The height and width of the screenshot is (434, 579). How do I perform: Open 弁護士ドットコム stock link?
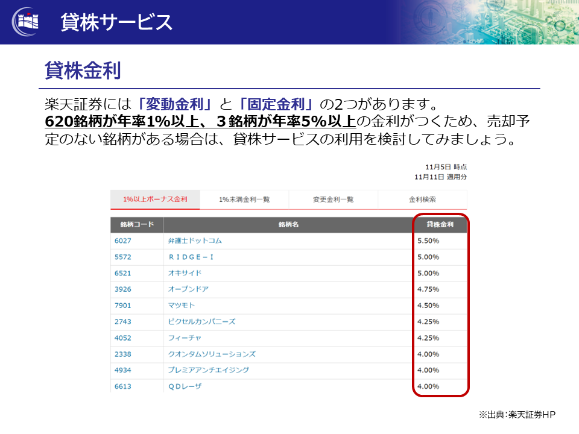tap(195, 241)
